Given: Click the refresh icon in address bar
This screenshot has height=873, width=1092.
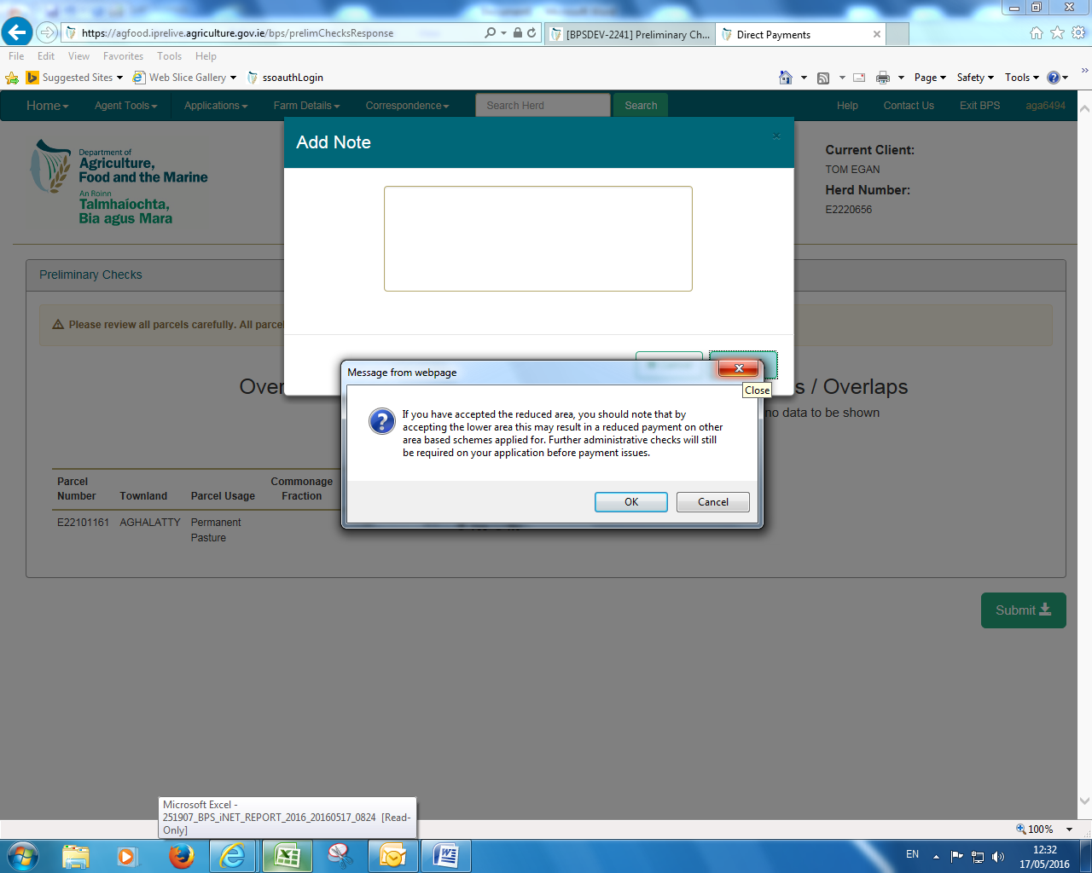Looking at the screenshot, I should tap(531, 32).
